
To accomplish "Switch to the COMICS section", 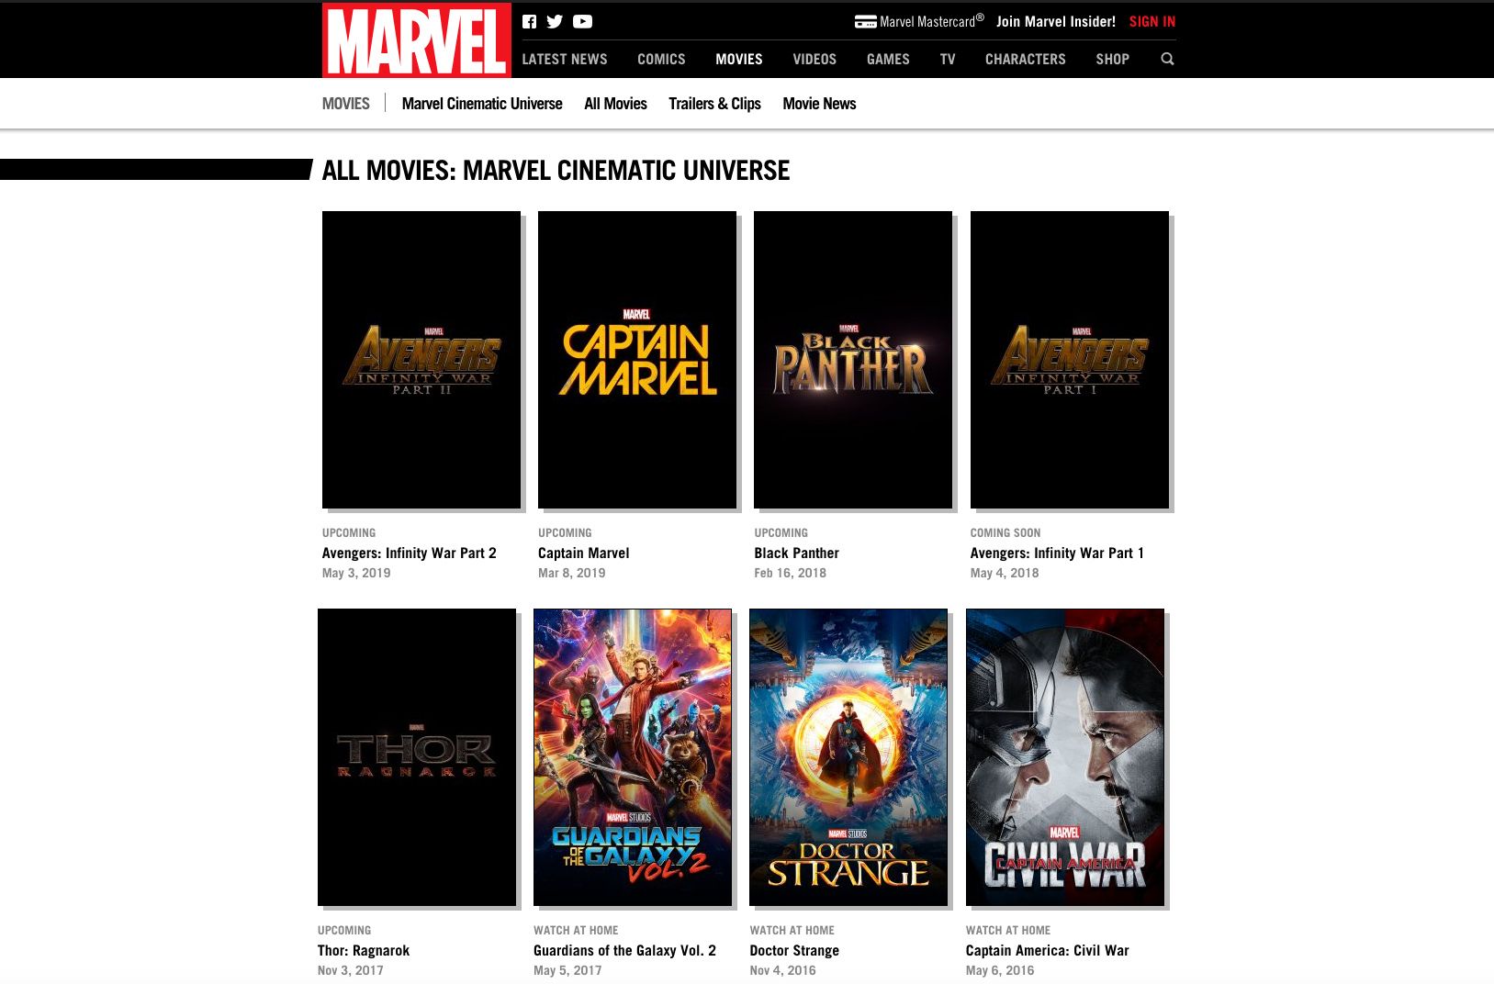I will point(660,59).
